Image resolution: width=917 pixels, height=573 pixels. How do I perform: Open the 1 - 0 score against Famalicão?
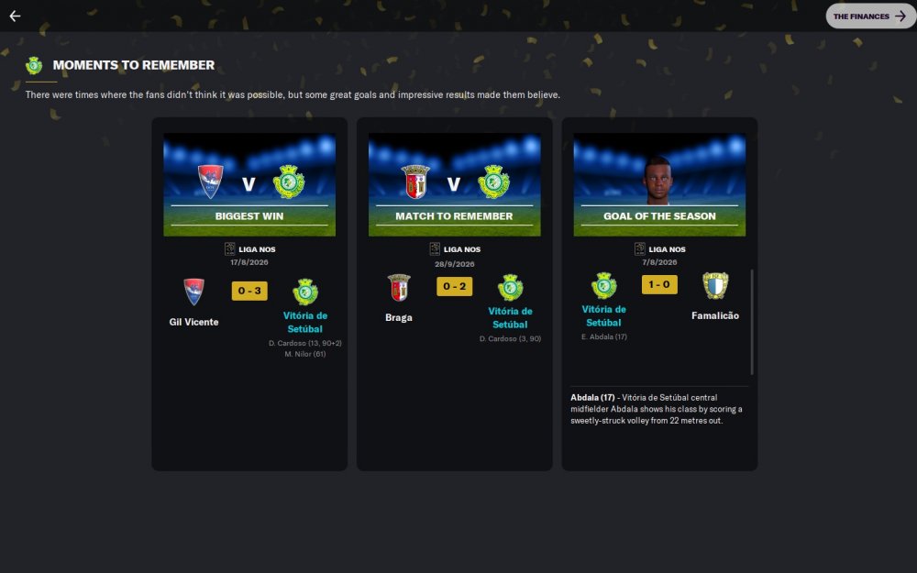pyautogui.click(x=659, y=285)
